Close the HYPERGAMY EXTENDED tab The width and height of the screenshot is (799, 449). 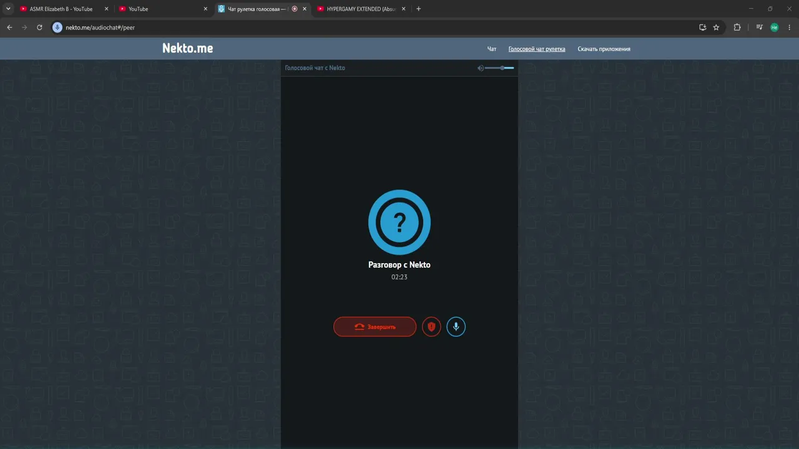click(x=403, y=9)
